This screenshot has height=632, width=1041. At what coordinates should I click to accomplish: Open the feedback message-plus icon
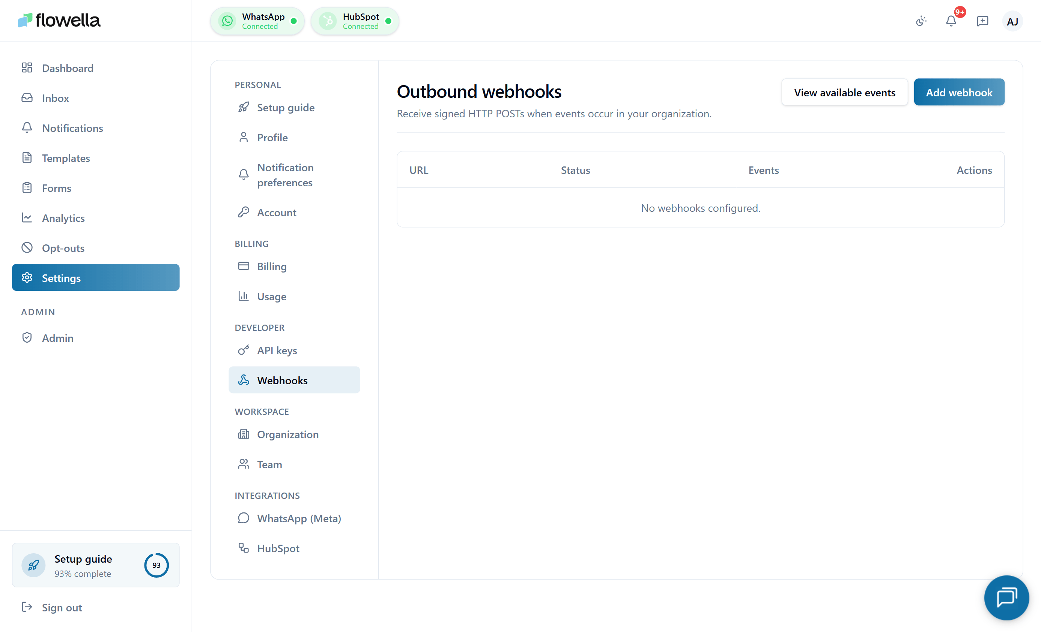(982, 21)
